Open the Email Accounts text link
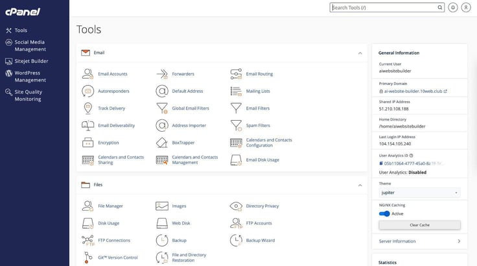The height and width of the screenshot is (266, 477). (x=113, y=74)
